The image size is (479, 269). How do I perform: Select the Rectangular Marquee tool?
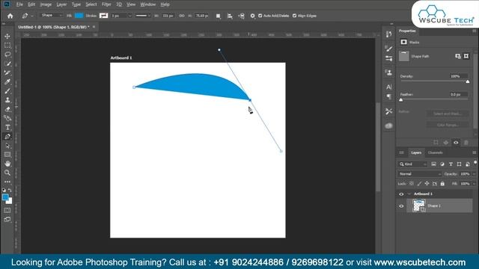(x=7, y=46)
